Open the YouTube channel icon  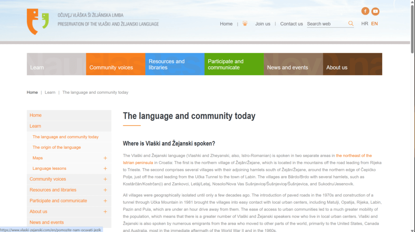click(x=376, y=11)
